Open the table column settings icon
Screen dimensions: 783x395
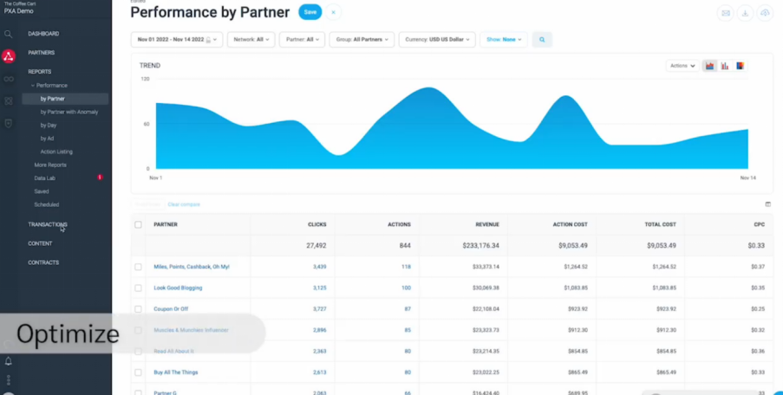click(767, 204)
